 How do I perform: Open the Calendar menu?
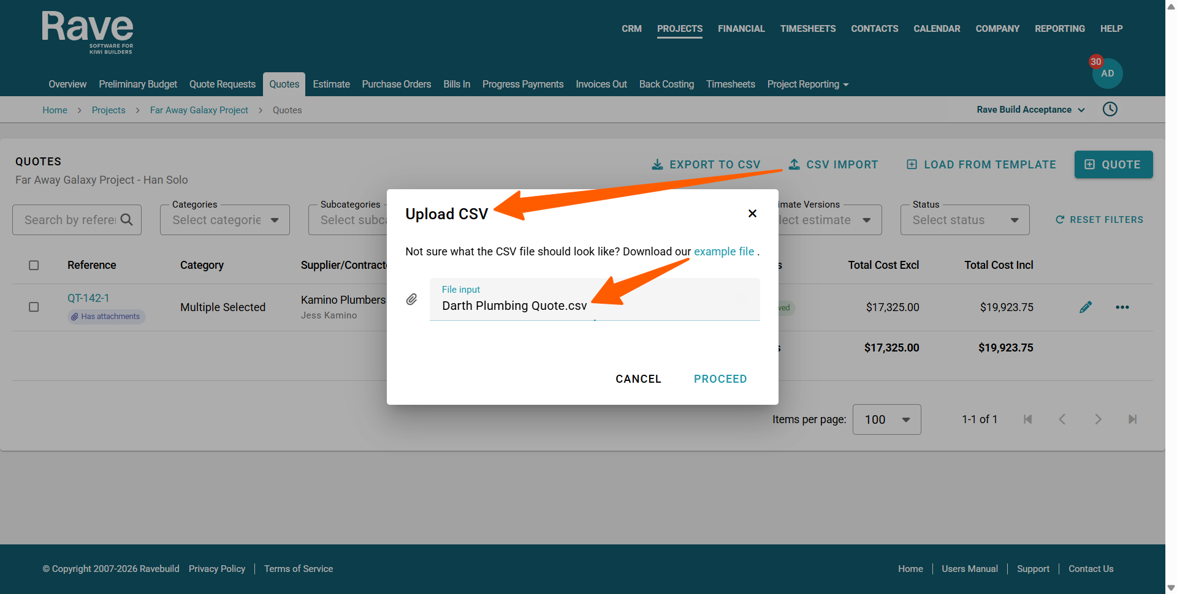[937, 29]
